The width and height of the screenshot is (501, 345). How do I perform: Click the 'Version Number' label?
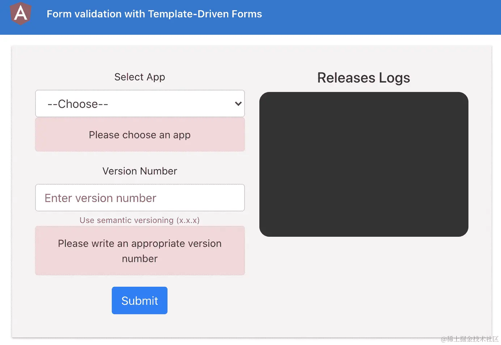[140, 171]
